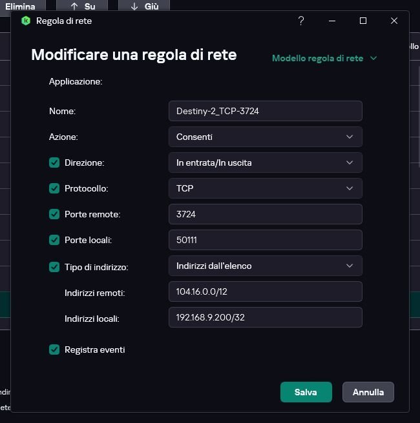Click the Annulla button
This screenshot has height=423, width=420.
[368, 392]
